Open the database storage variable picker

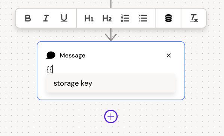(169, 18)
